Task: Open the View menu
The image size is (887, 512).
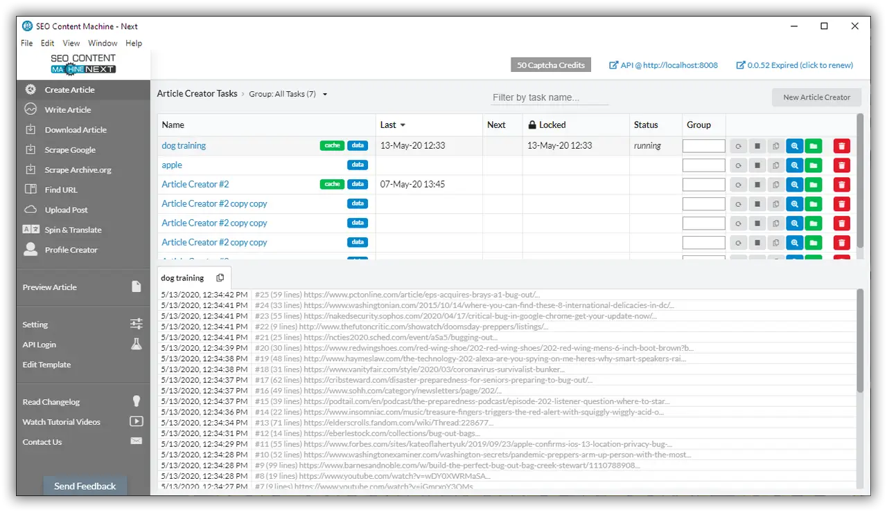Action: (x=71, y=43)
